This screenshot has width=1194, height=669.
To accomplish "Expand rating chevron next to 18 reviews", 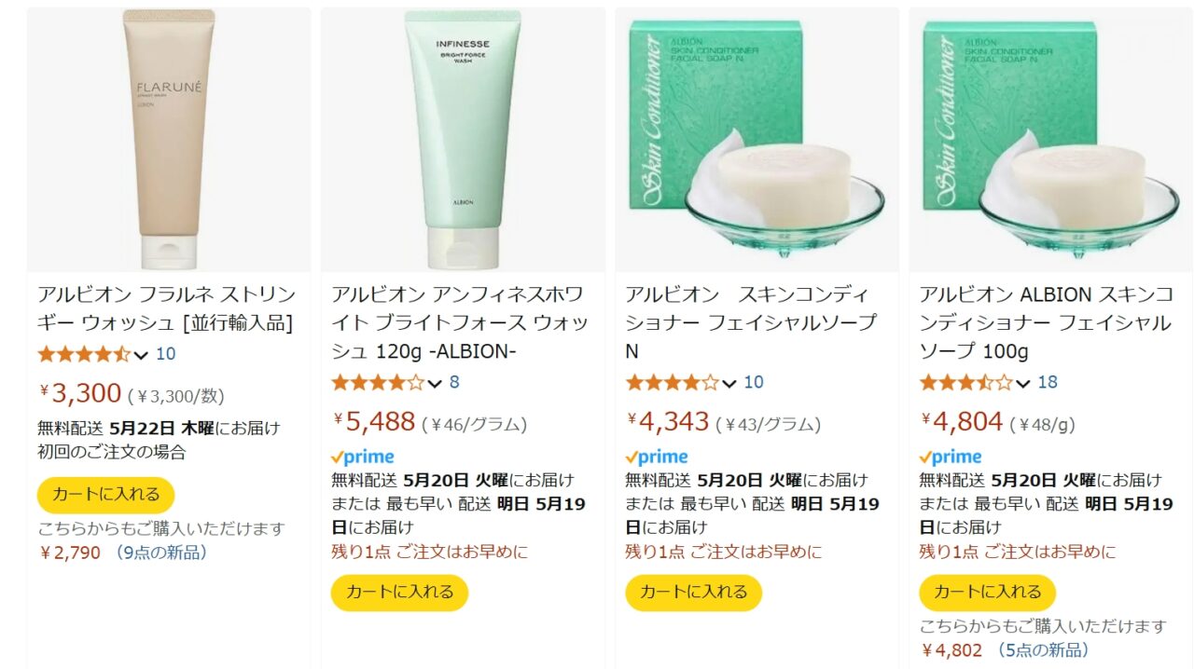I will pos(1022,383).
